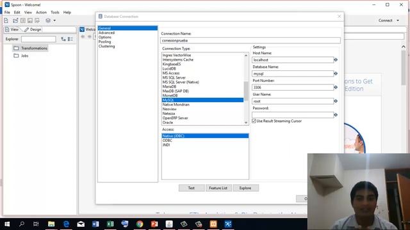Select the Pooling settings category

pos(104,42)
